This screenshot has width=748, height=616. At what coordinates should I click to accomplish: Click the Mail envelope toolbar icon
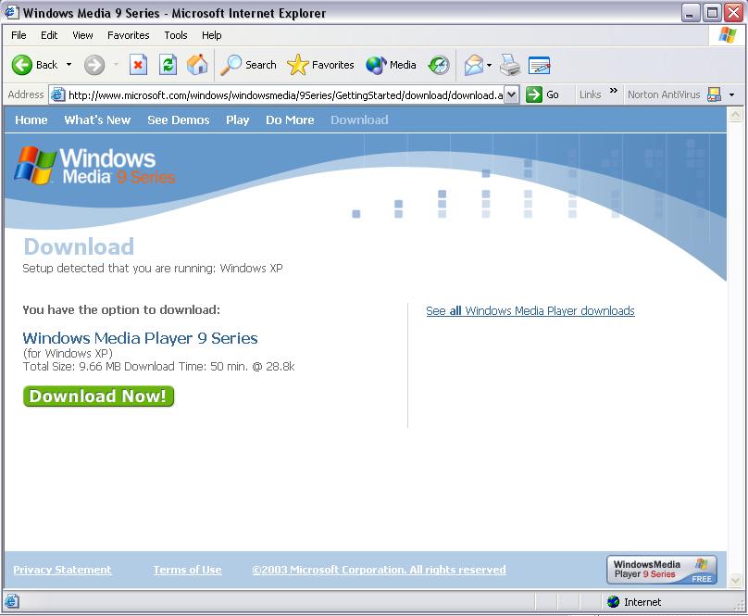pos(474,65)
